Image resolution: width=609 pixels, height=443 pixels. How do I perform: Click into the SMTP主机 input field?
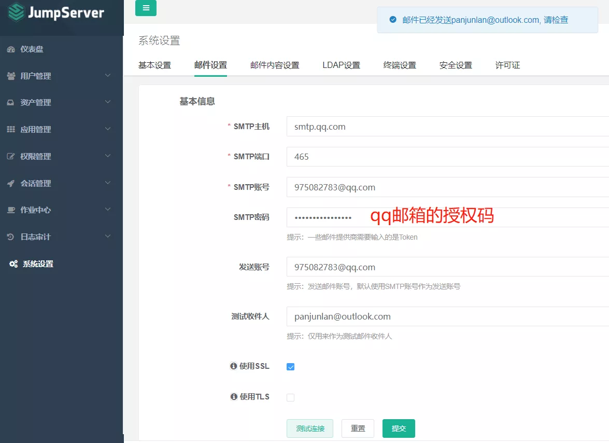coord(446,127)
